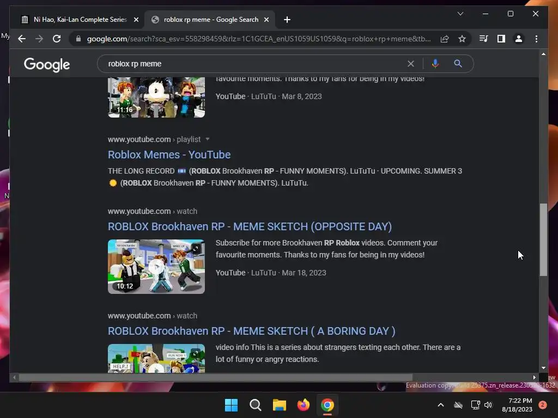The width and height of the screenshot is (558, 418).
Task: Bookmark this page with the star
Action: click(x=462, y=39)
